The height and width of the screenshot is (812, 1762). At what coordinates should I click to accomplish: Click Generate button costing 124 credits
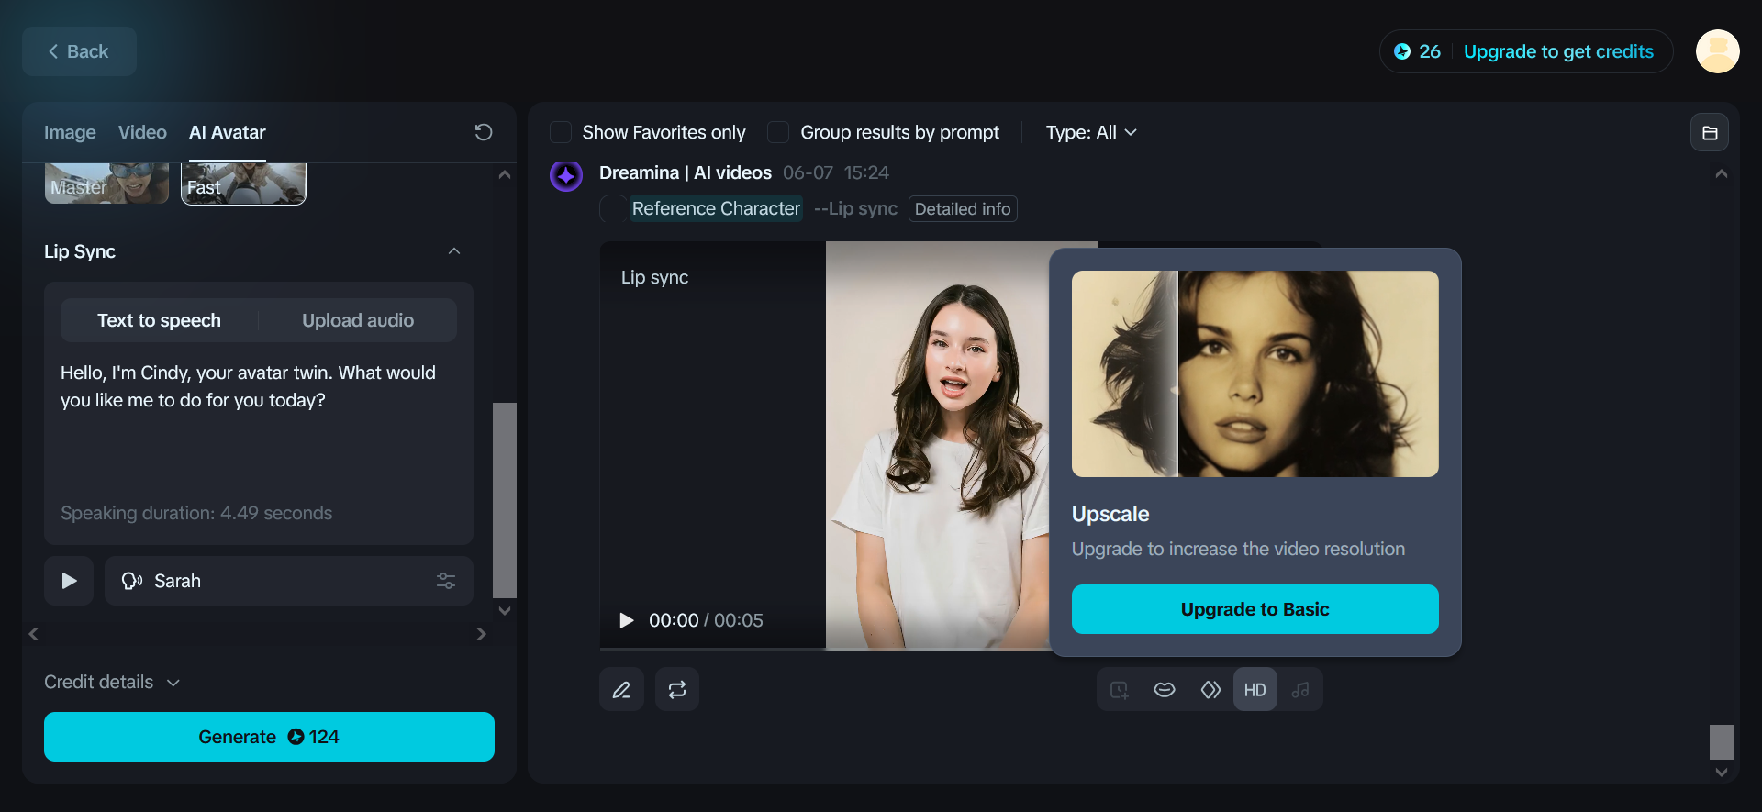coord(269,737)
